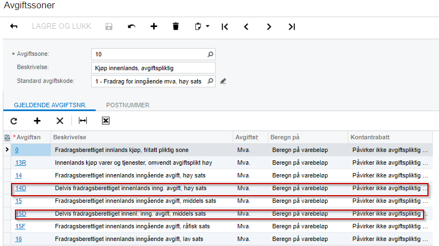Go to last record icon
Screen dimensions: 439x246
pyautogui.click(x=291, y=27)
